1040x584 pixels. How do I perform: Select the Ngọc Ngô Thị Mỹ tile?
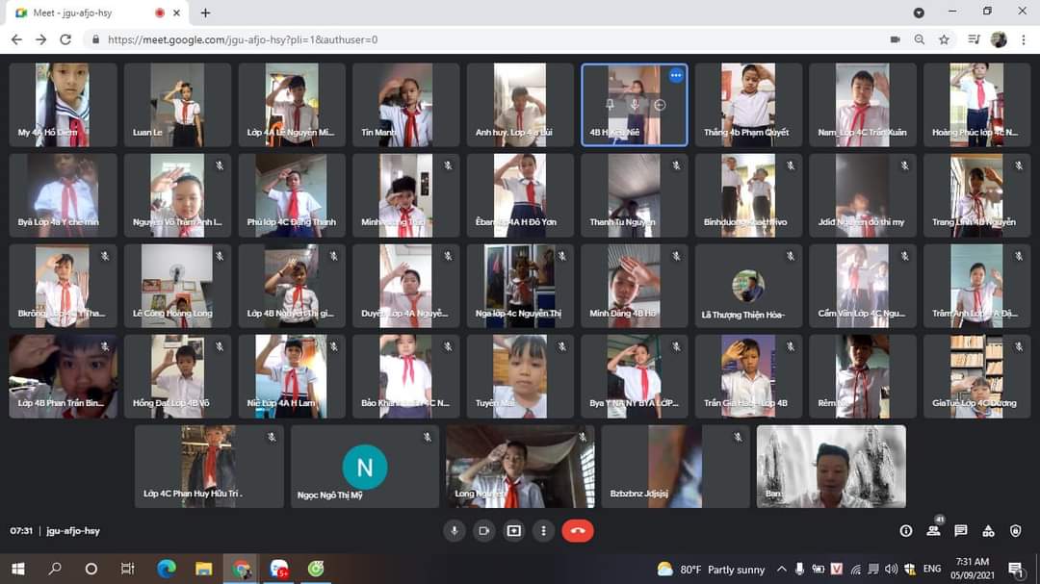coord(365,467)
